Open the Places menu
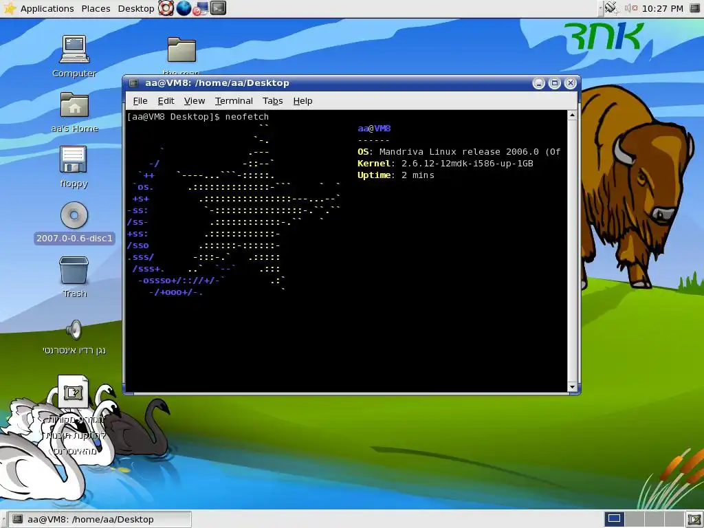This screenshot has height=528, width=704. click(x=96, y=8)
